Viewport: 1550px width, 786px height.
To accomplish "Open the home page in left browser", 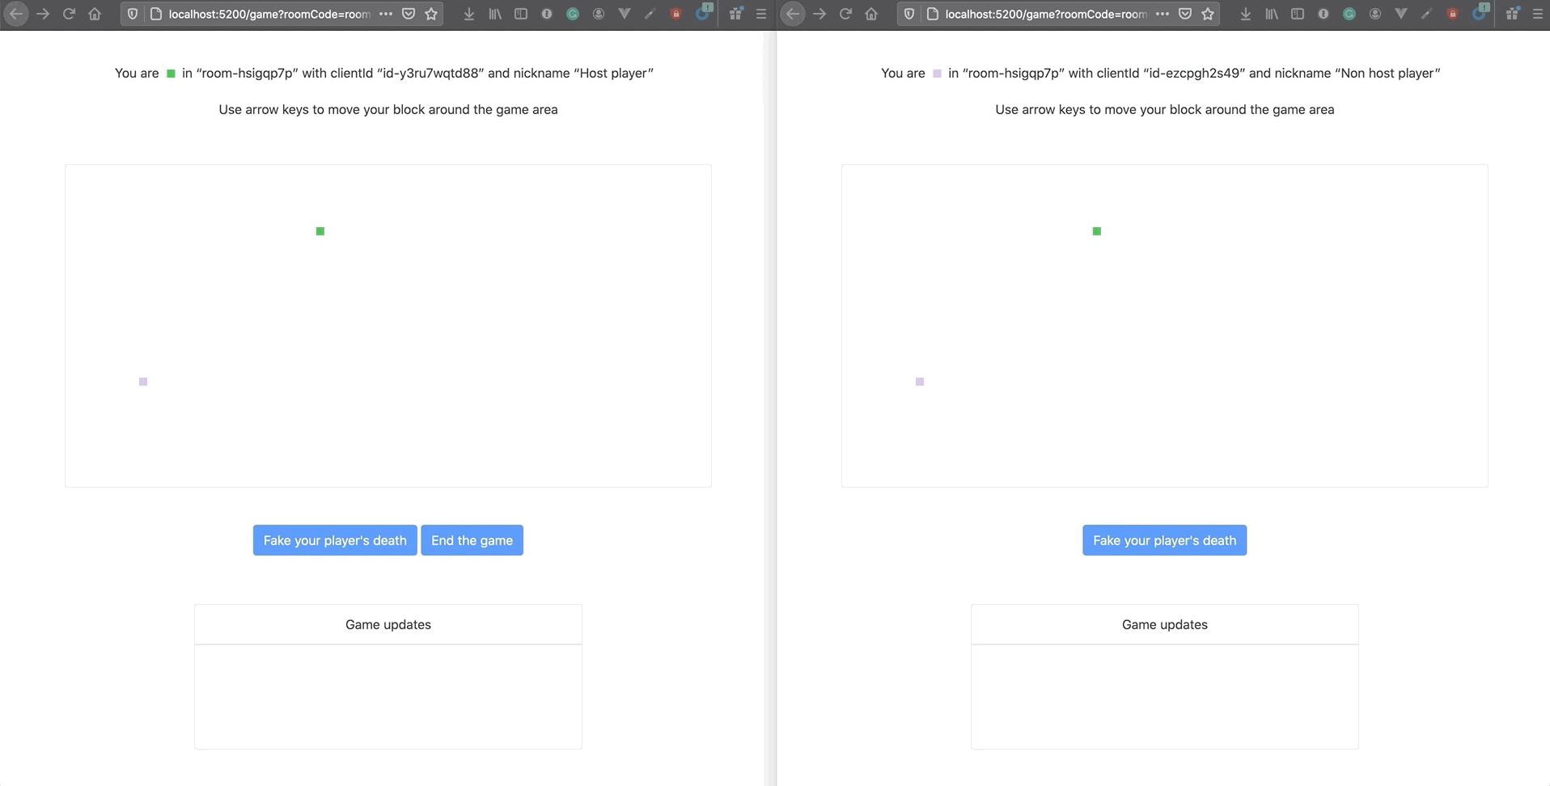I will (95, 14).
